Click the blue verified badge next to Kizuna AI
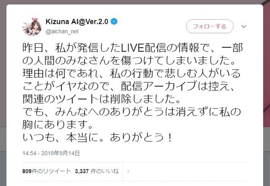The height and width of the screenshot is (186, 270). click(114, 22)
